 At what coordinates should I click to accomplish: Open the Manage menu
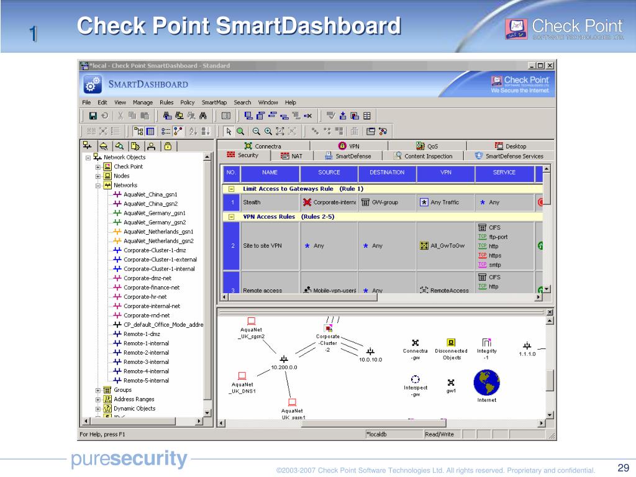[x=143, y=102]
